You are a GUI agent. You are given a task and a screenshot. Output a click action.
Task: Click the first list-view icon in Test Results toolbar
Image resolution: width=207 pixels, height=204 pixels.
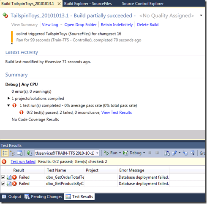[5, 153]
